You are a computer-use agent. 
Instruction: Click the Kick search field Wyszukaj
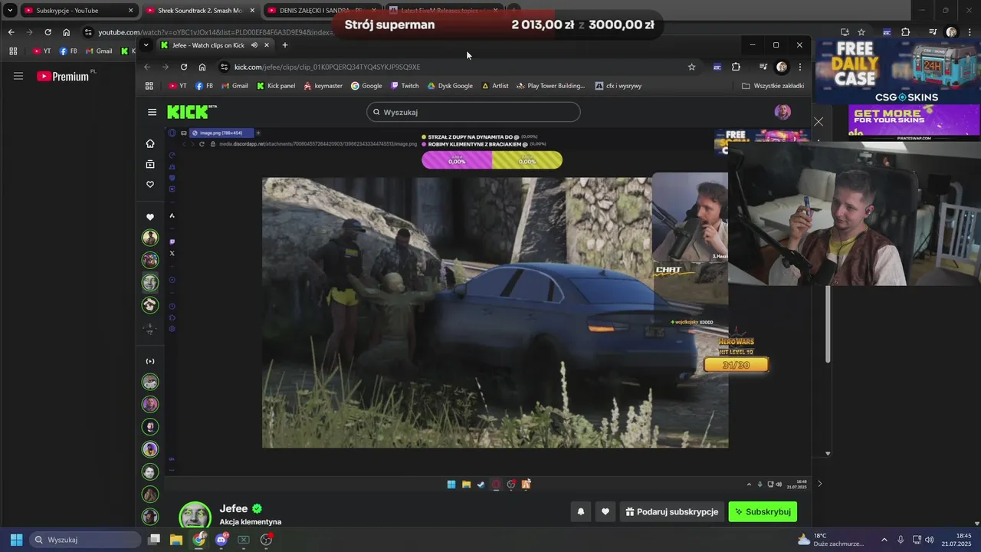point(473,112)
